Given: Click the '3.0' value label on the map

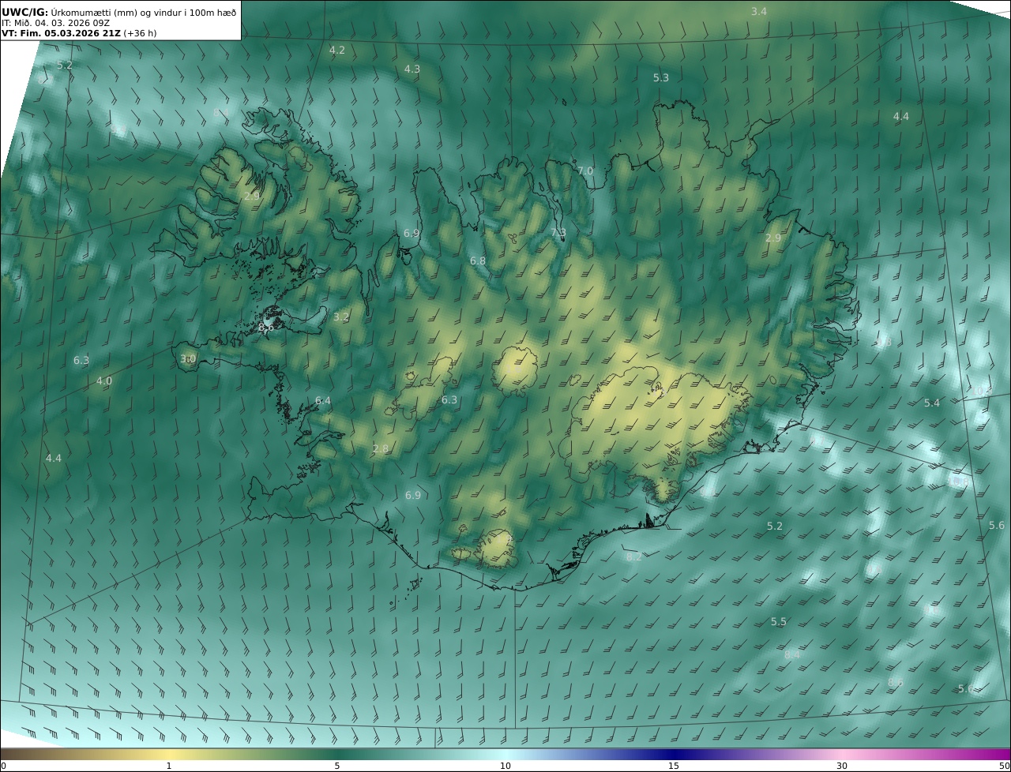Looking at the screenshot, I should click(x=188, y=358).
